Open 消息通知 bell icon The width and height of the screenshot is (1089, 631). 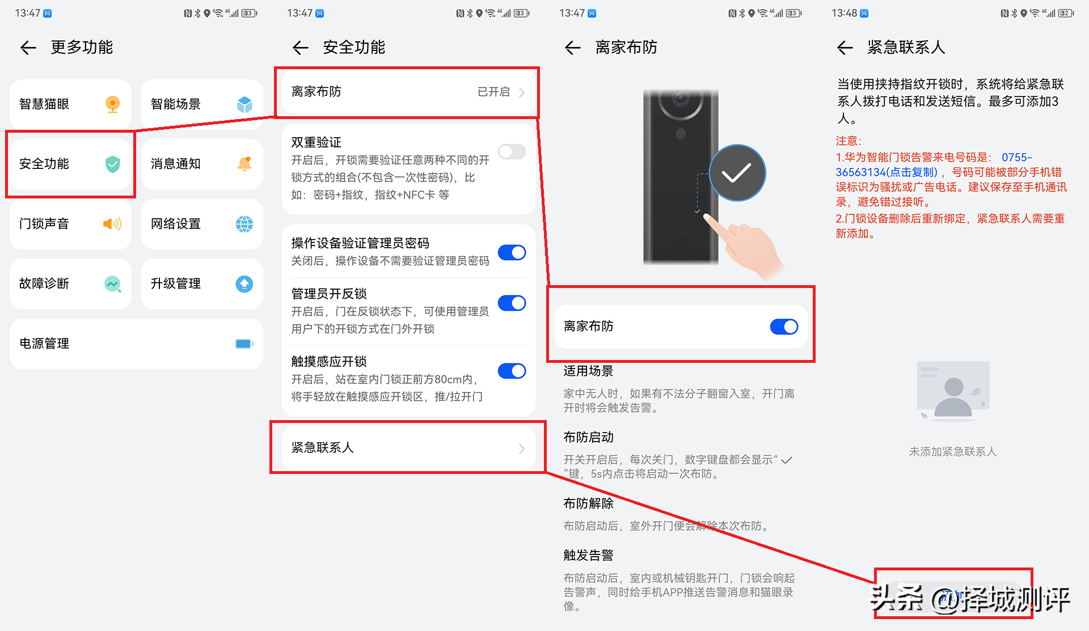(x=244, y=164)
